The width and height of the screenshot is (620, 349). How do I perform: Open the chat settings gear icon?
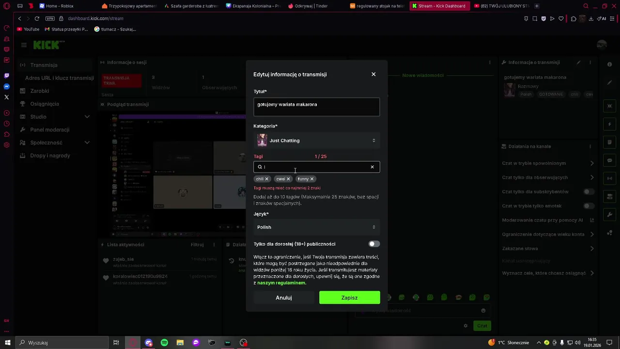pos(465,326)
